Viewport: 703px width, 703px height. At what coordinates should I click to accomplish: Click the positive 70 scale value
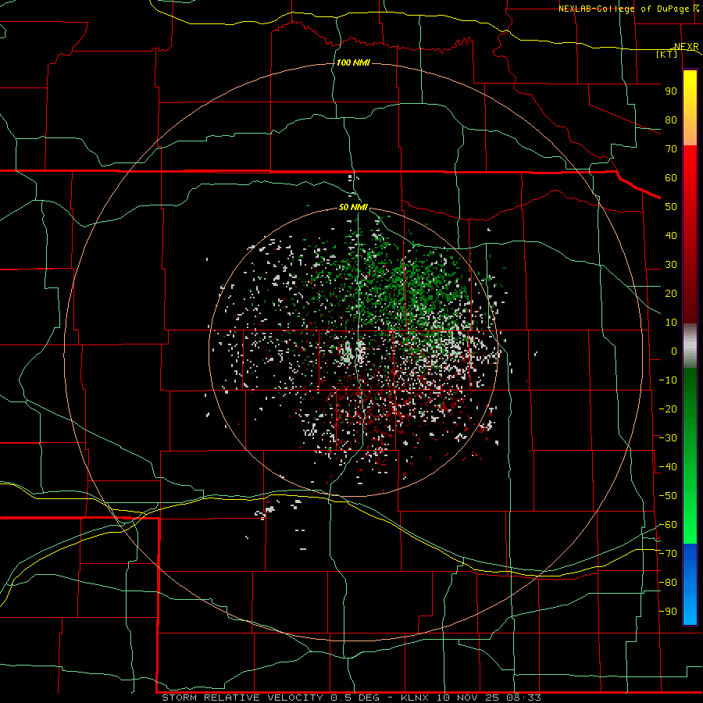[671, 149]
